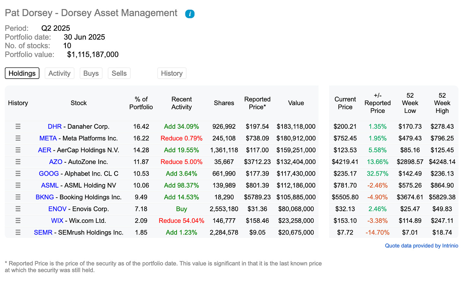The width and height of the screenshot is (471, 282).
Task: Open history icon for WIX row
Action: coord(18,221)
